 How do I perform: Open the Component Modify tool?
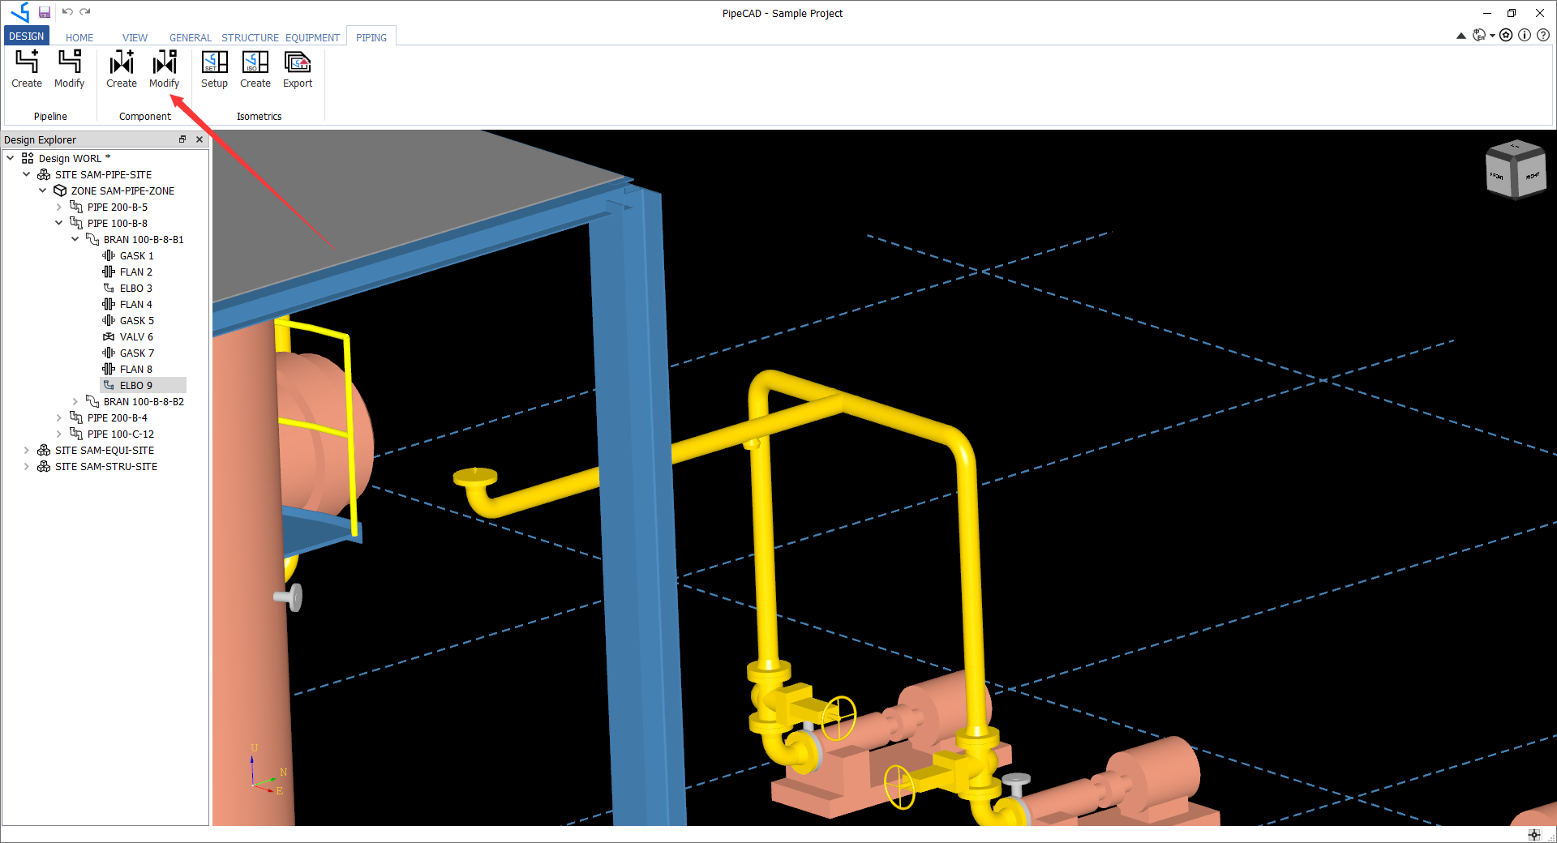click(164, 69)
